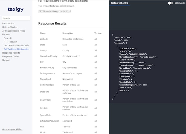Collapse the Request section
This screenshot has height=134, width=186.
(6, 35)
